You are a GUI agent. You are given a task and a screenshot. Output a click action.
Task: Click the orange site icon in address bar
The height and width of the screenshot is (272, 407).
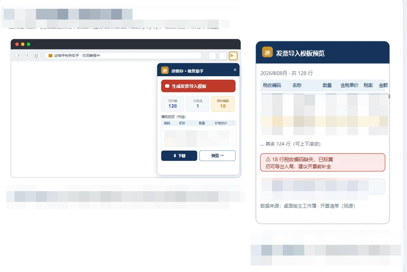(x=50, y=56)
